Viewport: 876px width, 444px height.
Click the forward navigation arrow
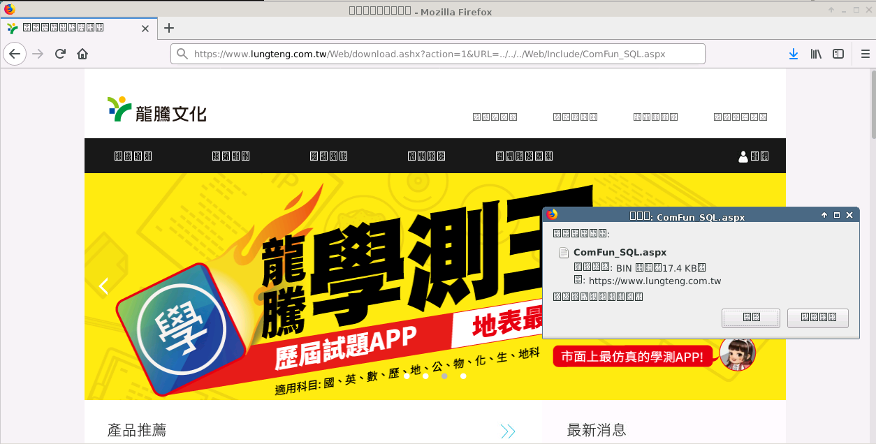point(38,54)
